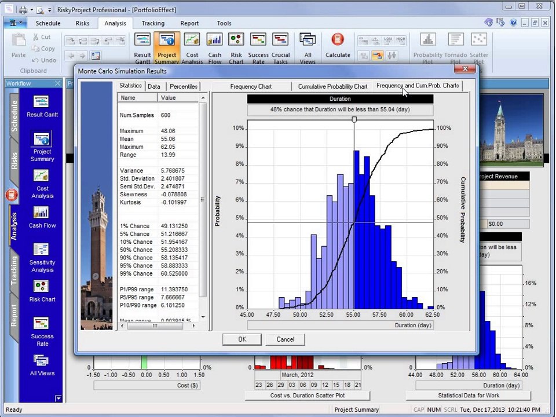
Task: Switch to Cumulative Probability Chart tab
Action: coord(332,86)
